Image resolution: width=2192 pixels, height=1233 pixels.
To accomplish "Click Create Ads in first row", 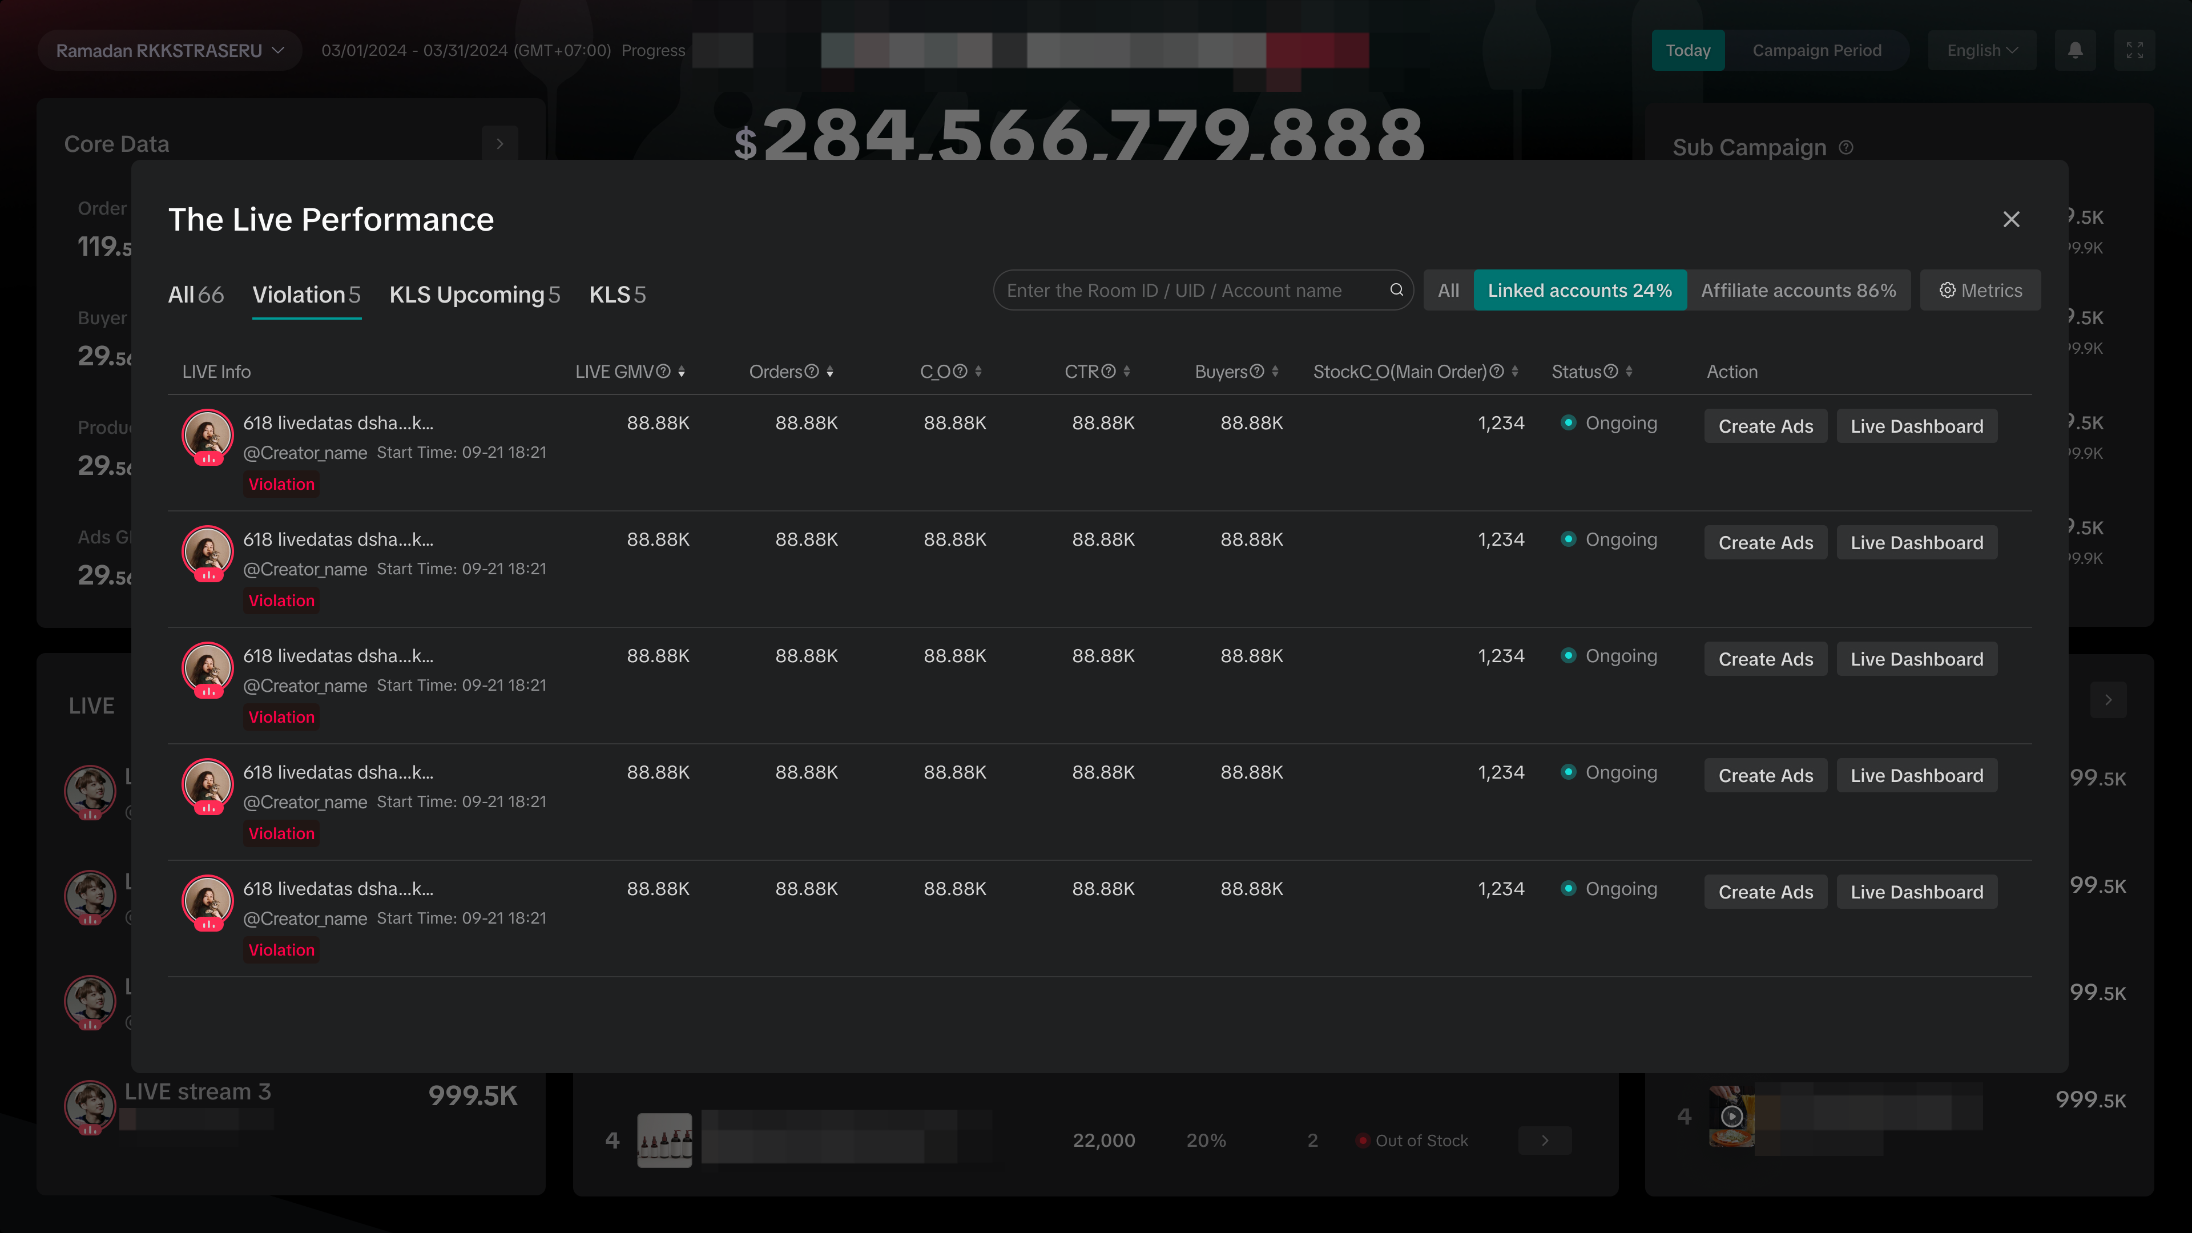I will click(x=1765, y=426).
